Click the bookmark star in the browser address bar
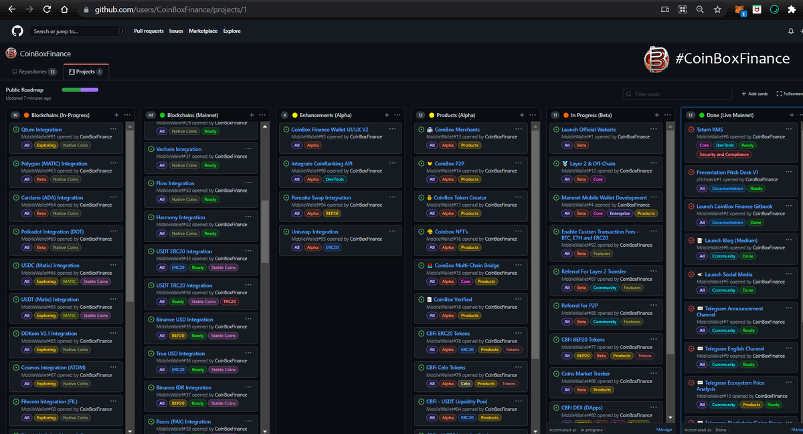This screenshot has width=803, height=434. coord(716,10)
